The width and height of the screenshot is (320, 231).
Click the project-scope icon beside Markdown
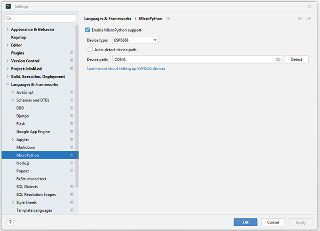(71, 147)
